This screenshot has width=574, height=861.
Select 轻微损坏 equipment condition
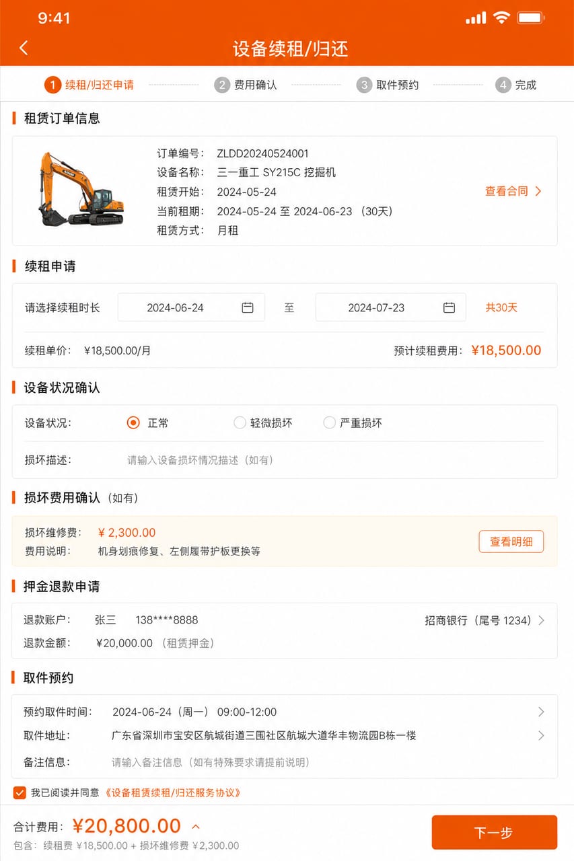(240, 423)
